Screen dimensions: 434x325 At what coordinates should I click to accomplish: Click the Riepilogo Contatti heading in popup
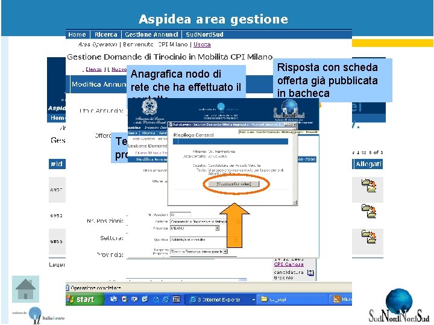click(x=193, y=135)
